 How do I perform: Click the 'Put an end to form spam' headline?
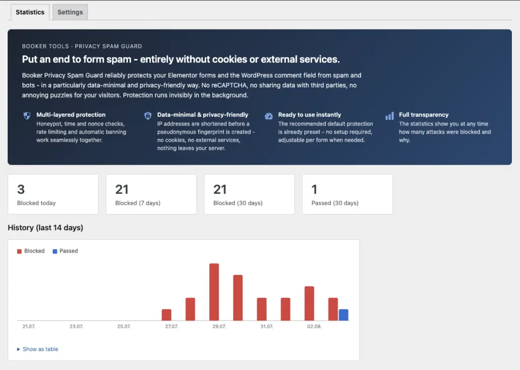[x=181, y=59]
